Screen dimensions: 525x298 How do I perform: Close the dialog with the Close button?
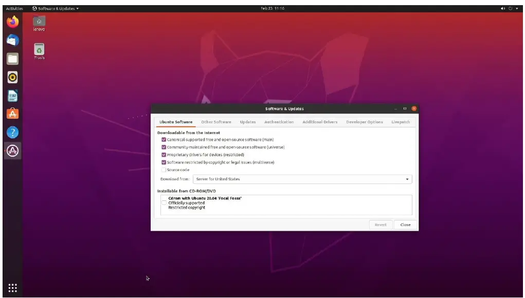click(405, 225)
